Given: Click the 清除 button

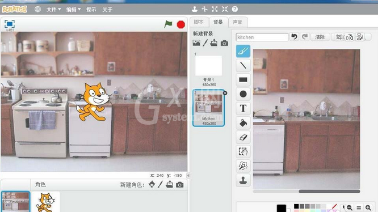Looking at the screenshot, I should click(x=320, y=37).
